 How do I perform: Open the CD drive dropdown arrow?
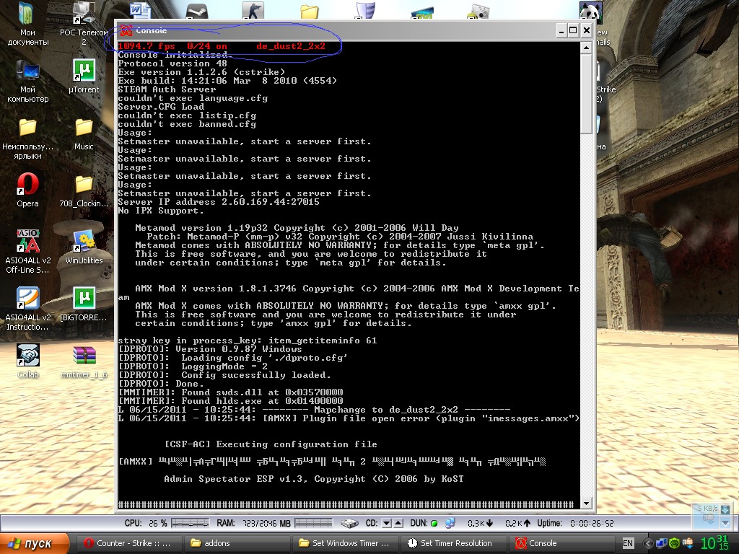(386, 523)
